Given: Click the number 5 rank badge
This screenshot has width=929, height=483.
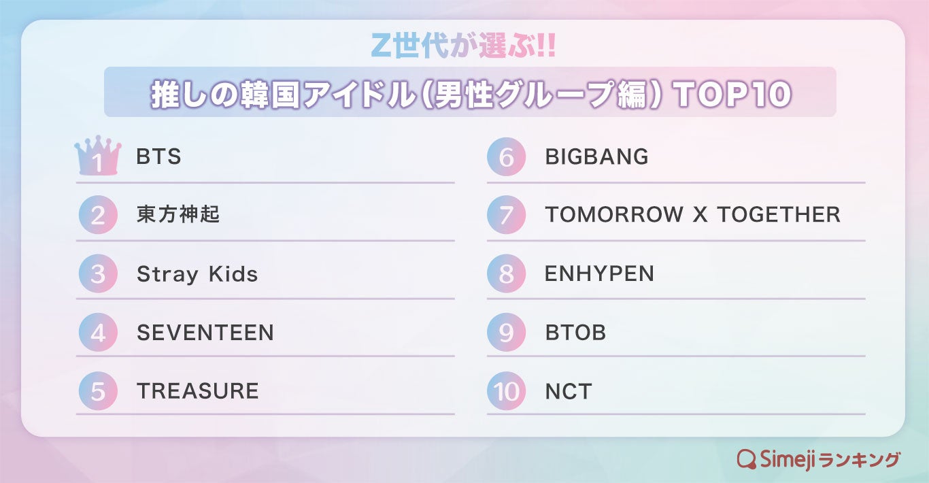Looking at the screenshot, I should pyautogui.click(x=98, y=391).
